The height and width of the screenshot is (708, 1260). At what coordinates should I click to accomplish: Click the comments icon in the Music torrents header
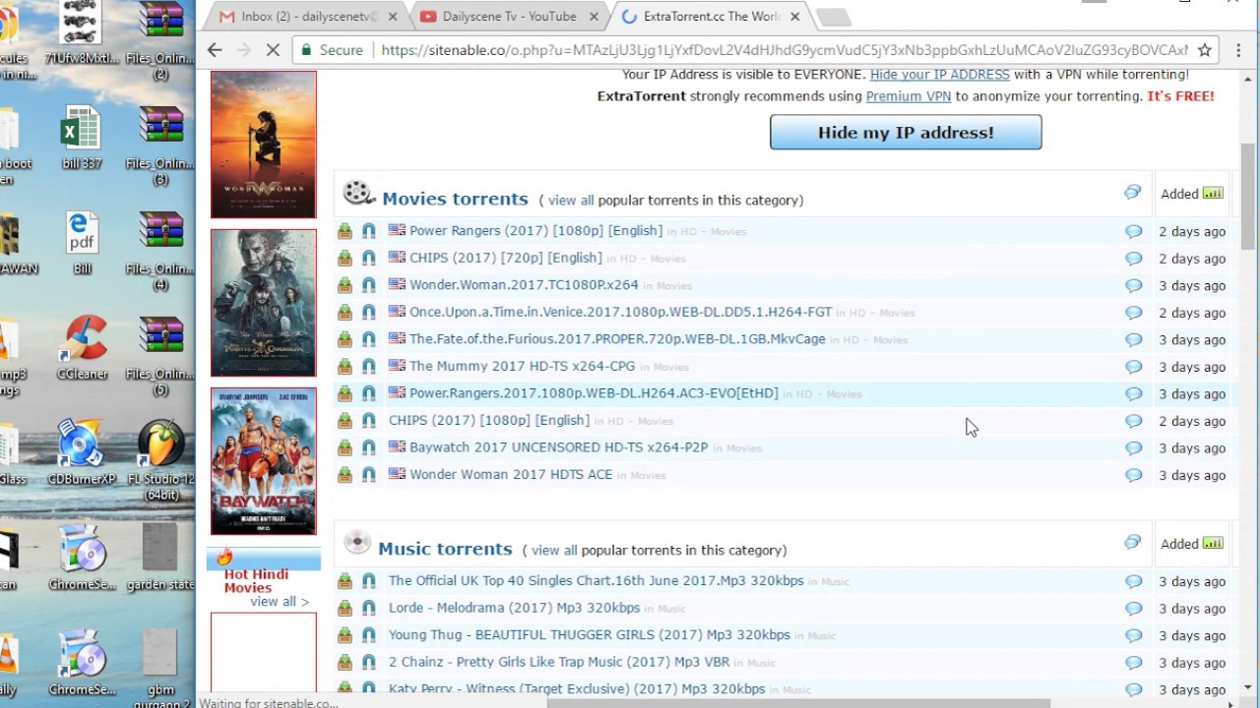pyautogui.click(x=1132, y=543)
